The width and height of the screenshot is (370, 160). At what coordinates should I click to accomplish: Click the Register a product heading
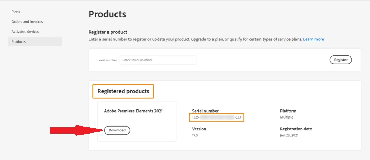click(108, 32)
